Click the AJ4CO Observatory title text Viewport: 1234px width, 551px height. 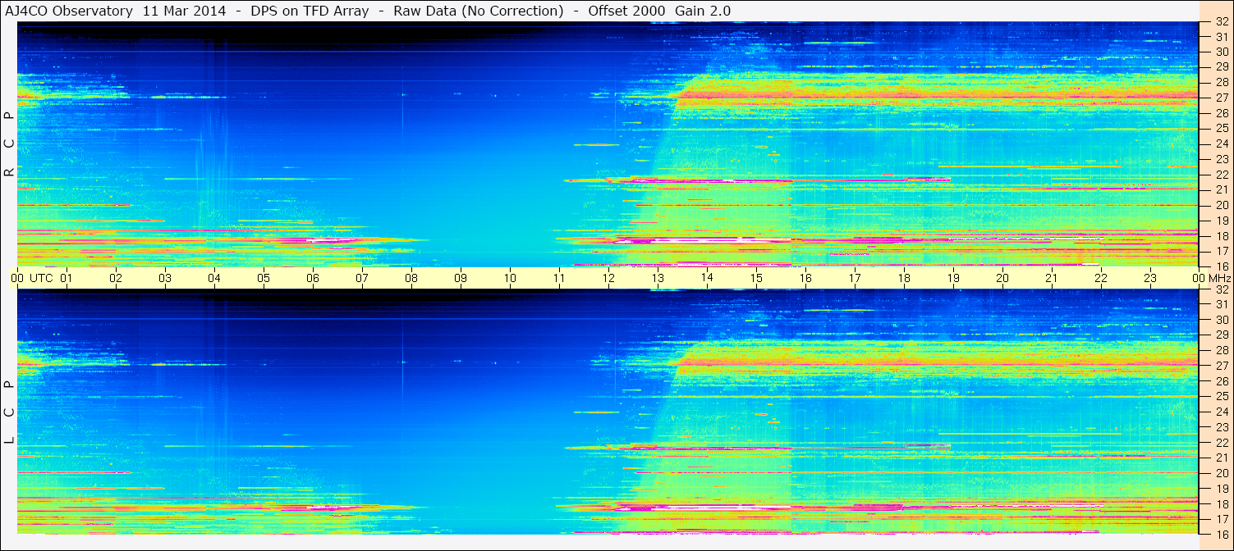(x=68, y=11)
